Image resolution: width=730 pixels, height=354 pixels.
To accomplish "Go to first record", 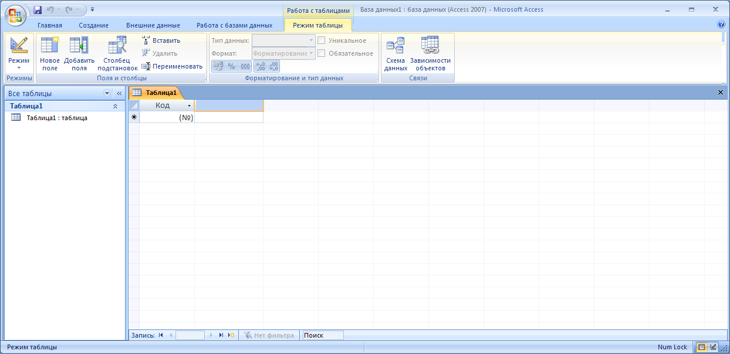I will pyautogui.click(x=161, y=335).
